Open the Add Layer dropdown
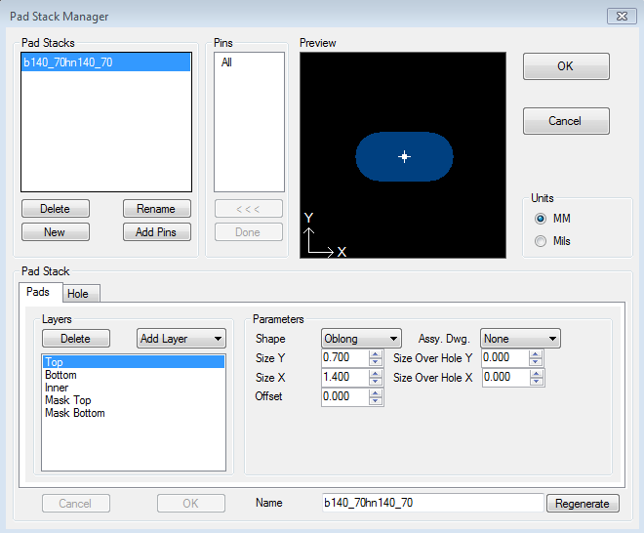Image resolution: width=644 pixels, height=533 pixels. (x=181, y=339)
